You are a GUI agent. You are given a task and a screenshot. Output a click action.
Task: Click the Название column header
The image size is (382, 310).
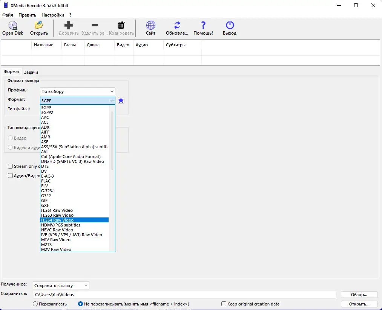click(46, 45)
